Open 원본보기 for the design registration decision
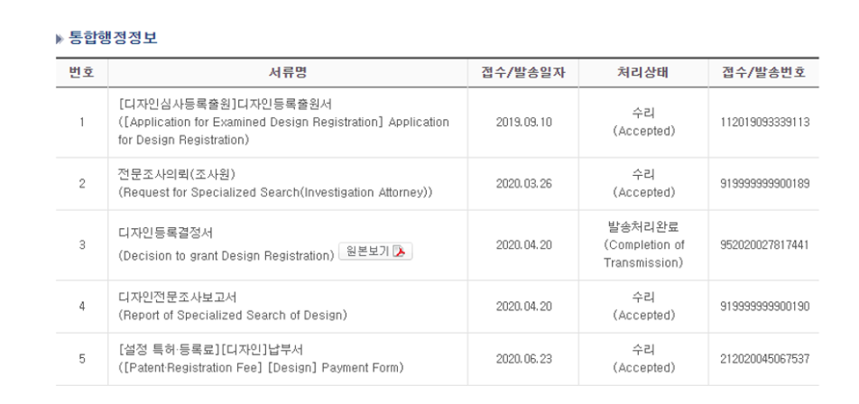This screenshot has height=404, width=859. point(375,252)
